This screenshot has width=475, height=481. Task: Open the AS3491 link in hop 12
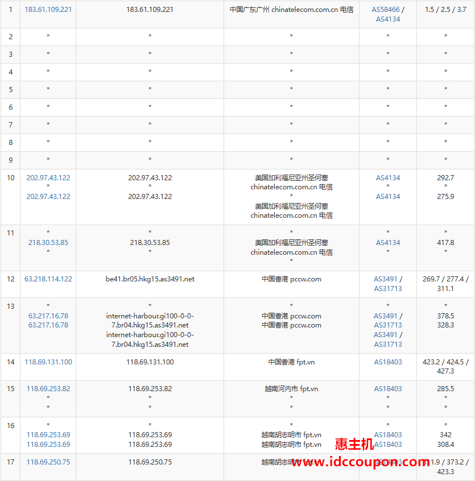(x=386, y=279)
